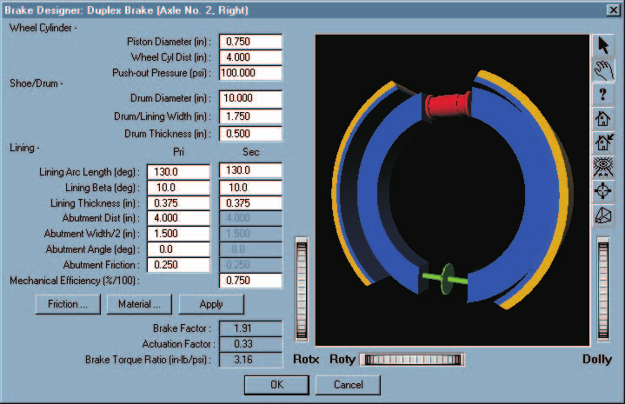
Task: Click the Roty horizontal thumbwheel
Action: point(412,360)
